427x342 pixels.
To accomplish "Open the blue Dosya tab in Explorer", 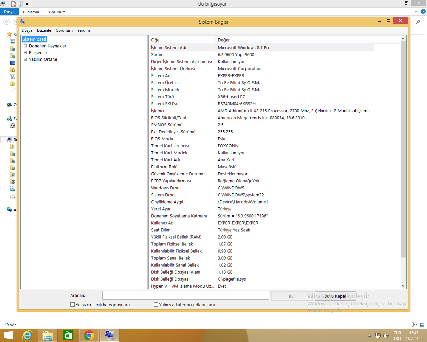I will pos(9,12).
